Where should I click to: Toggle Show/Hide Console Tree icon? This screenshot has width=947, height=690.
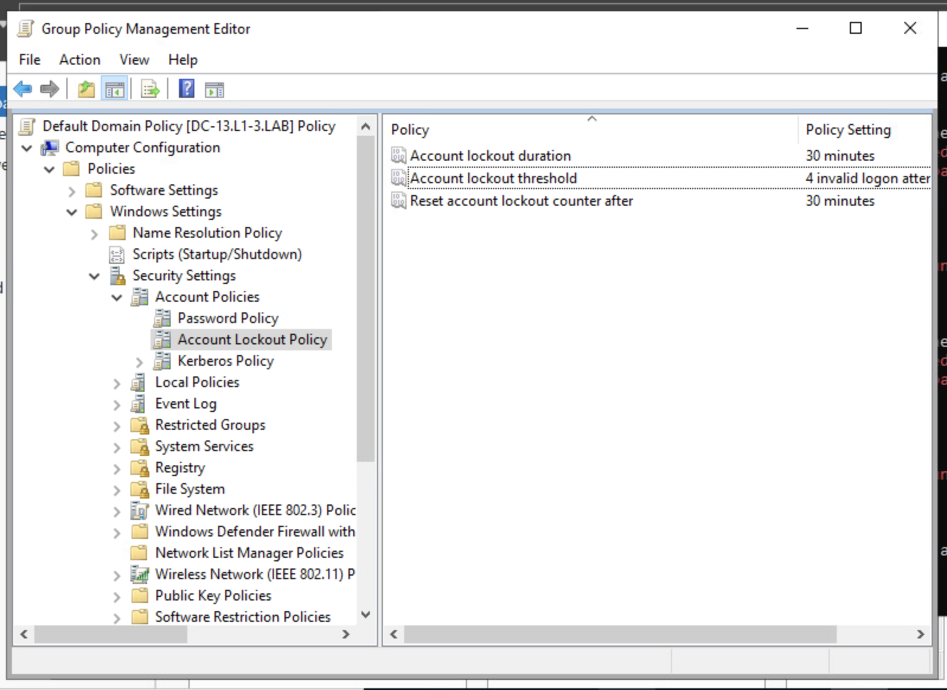point(114,90)
